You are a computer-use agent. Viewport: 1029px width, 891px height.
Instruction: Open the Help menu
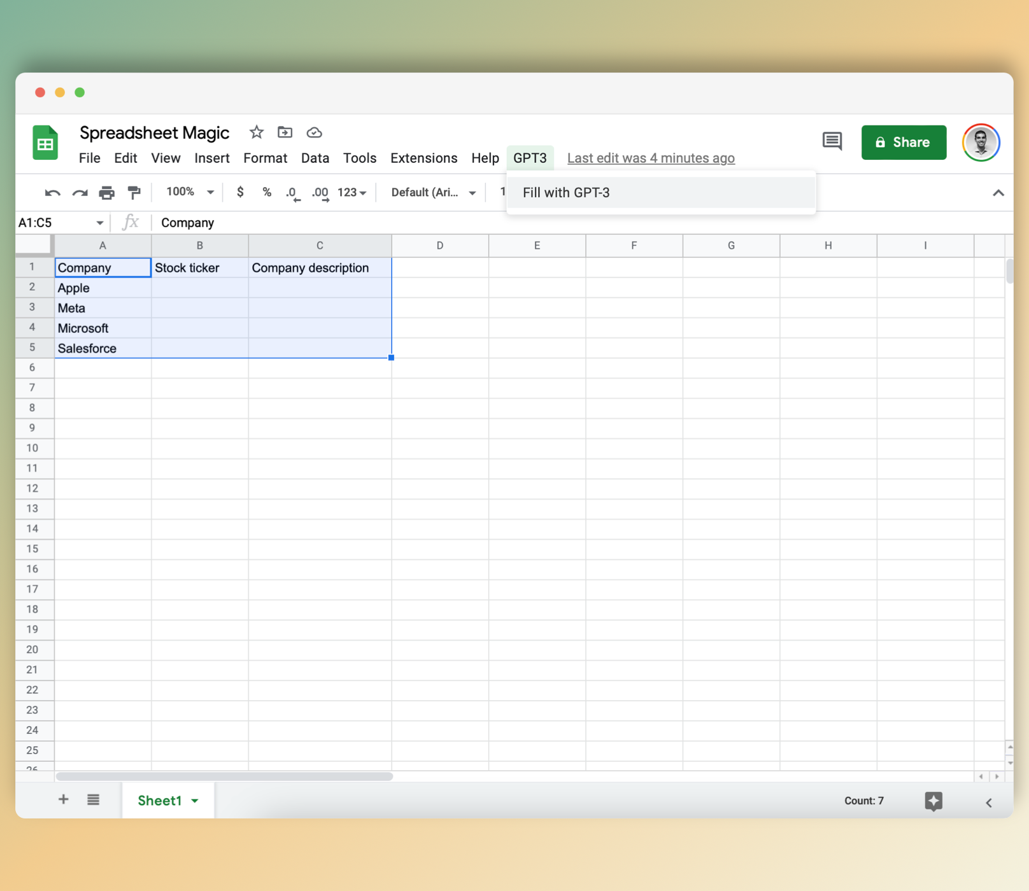point(485,158)
